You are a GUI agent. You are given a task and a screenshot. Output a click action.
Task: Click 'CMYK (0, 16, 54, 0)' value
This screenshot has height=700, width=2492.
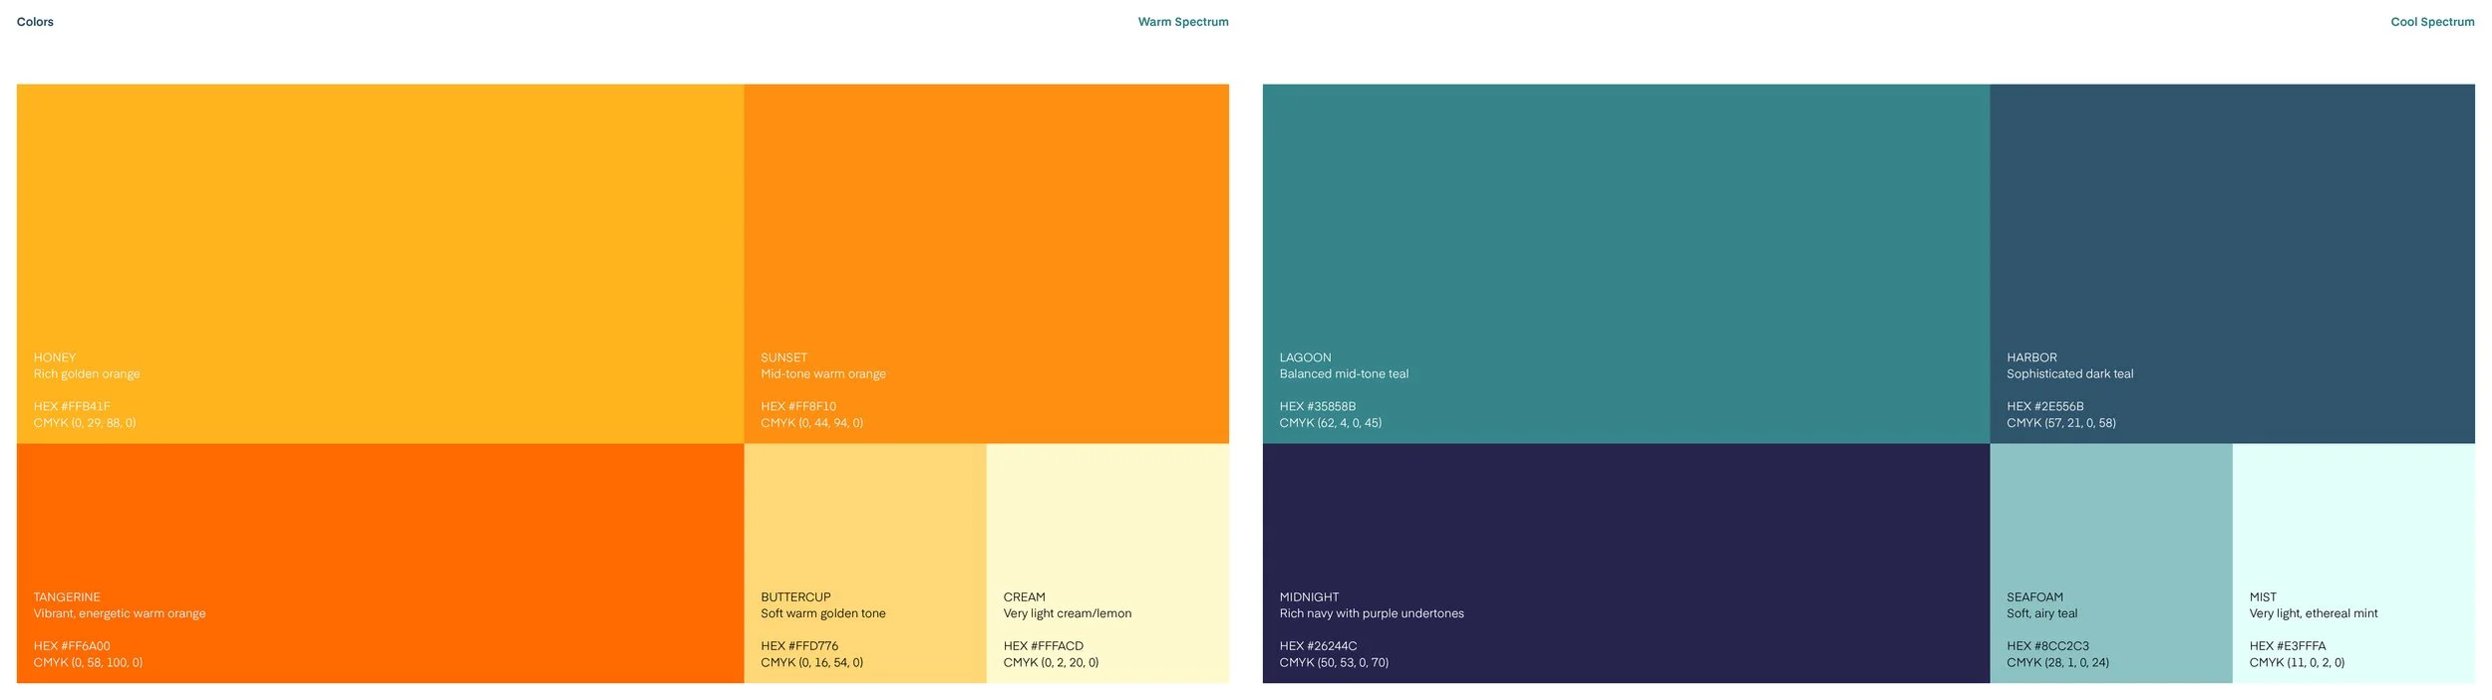point(812,663)
